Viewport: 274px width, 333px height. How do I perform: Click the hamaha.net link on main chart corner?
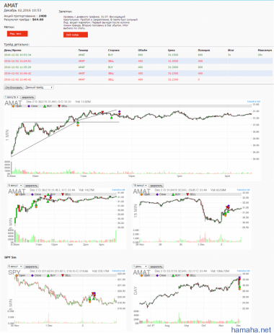(254, 101)
